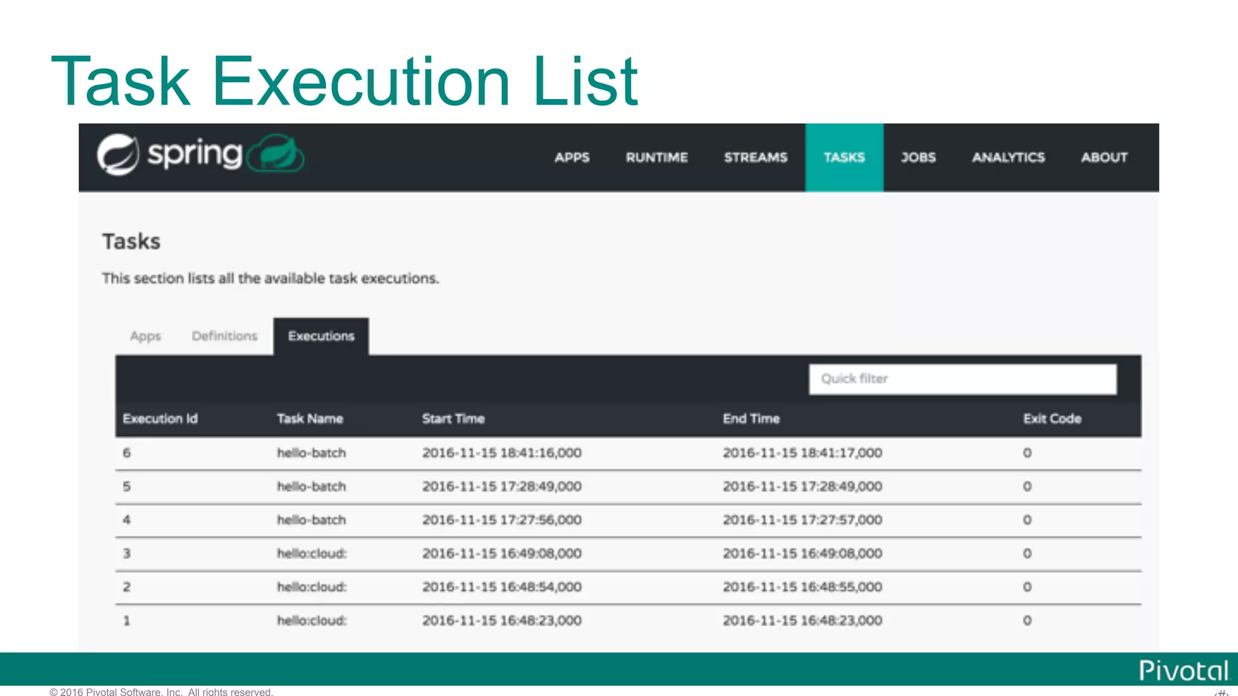Click the Task Name column header

309,419
